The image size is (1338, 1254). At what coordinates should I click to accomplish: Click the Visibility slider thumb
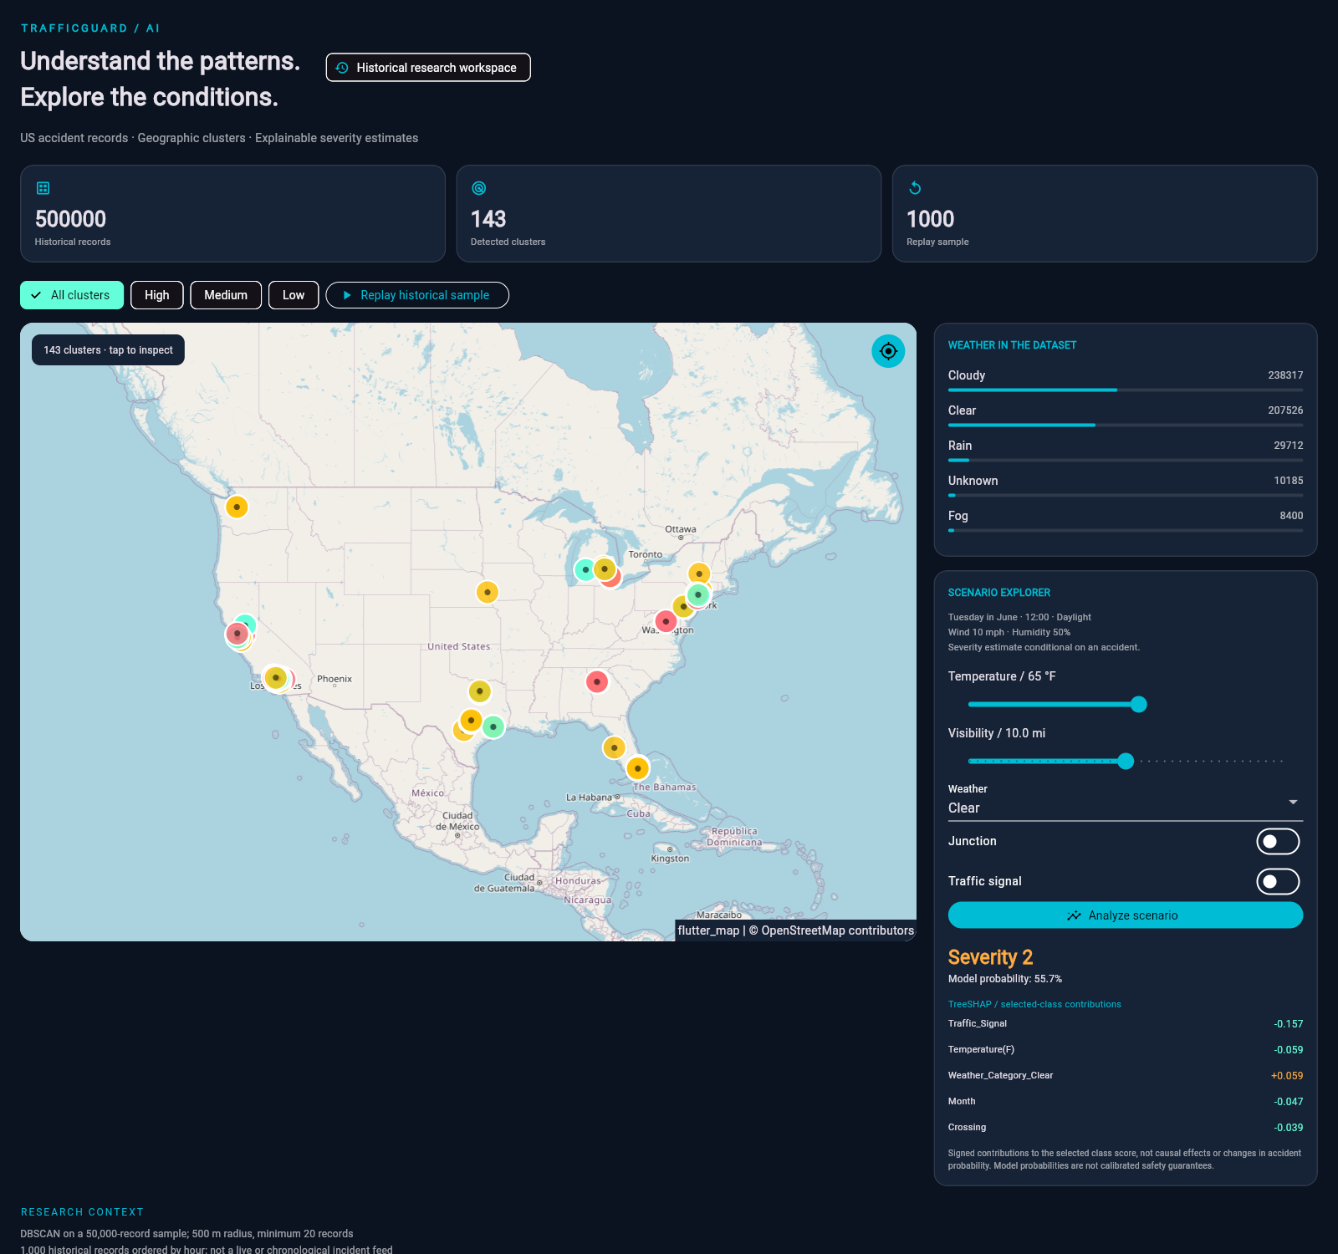(1126, 761)
